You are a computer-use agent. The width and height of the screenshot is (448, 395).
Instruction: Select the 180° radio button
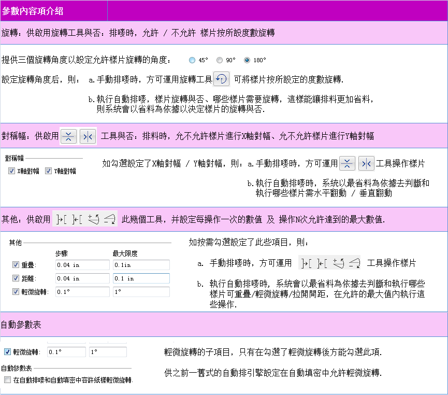(247, 60)
